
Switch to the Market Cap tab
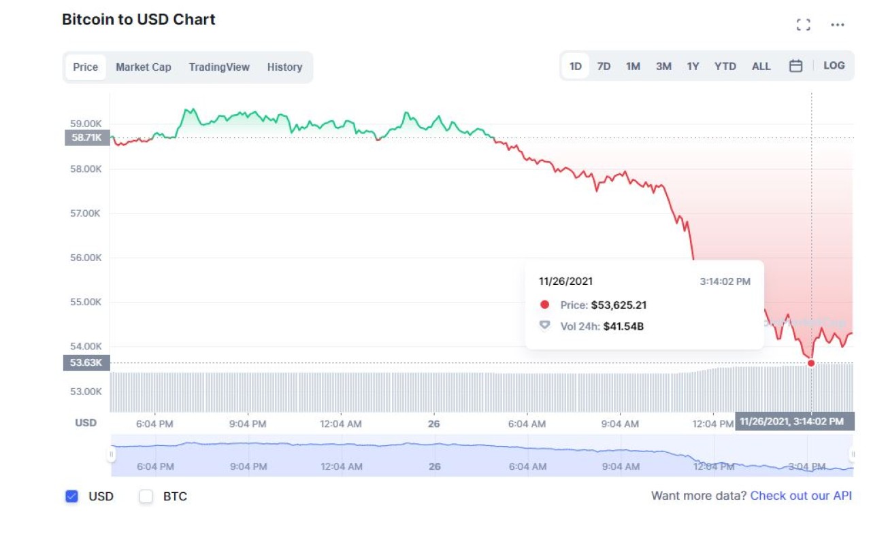(x=143, y=67)
